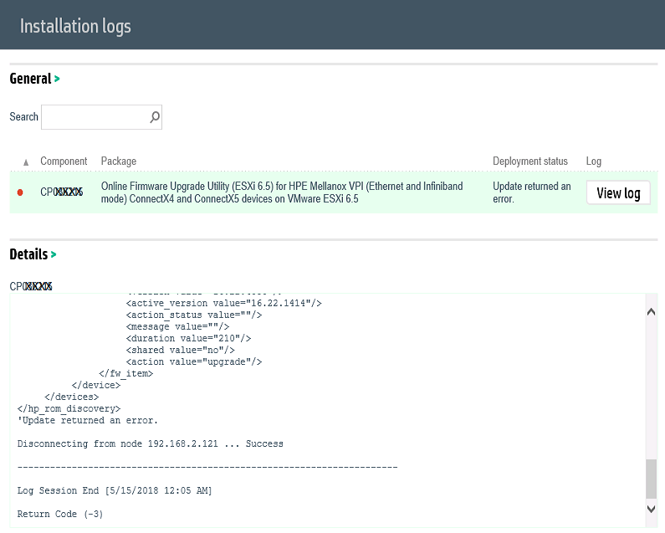Image resolution: width=665 pixels, height=533 pixels.
Task: Click the sort arrow in table header
Action: 26,161
